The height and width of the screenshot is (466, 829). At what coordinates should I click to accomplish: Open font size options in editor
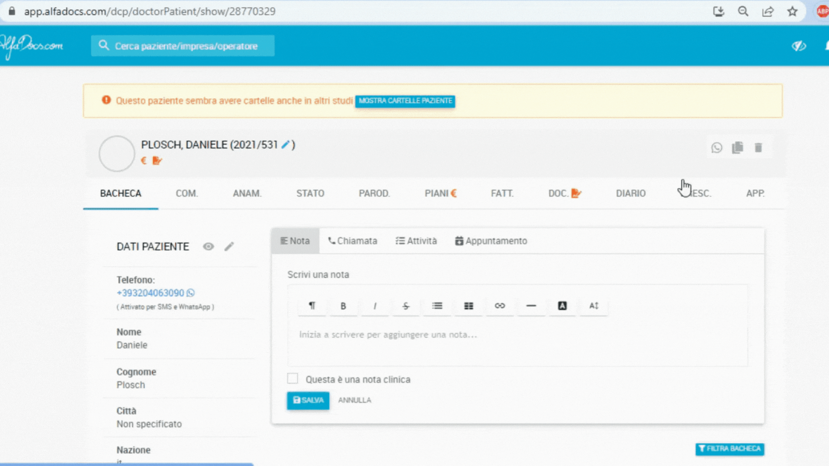click(594, 306)
